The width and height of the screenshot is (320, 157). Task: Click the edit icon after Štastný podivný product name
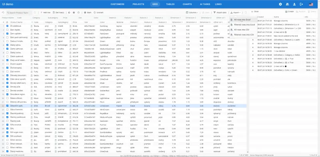click(32, 113)
